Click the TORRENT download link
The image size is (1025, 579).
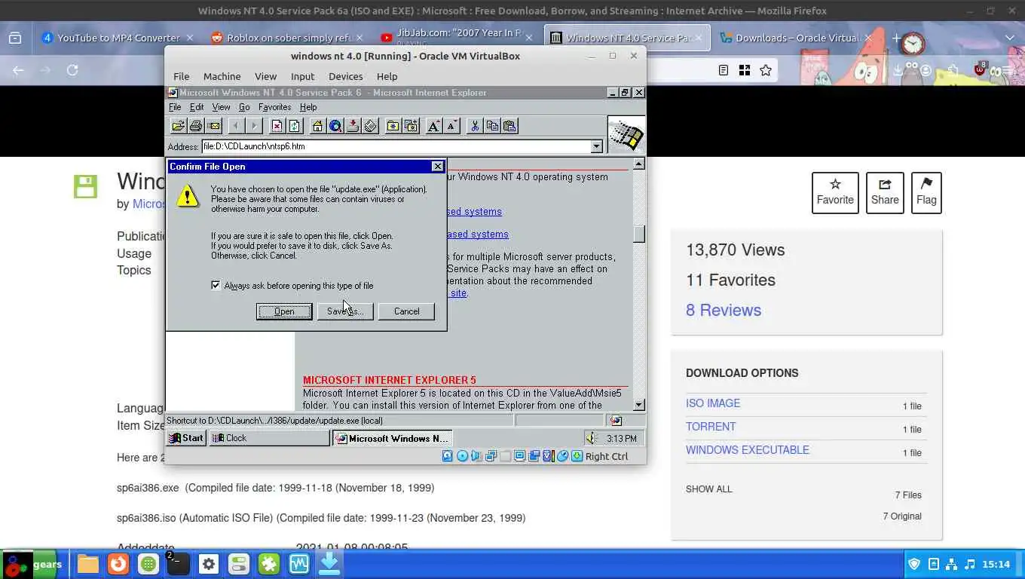711,427
